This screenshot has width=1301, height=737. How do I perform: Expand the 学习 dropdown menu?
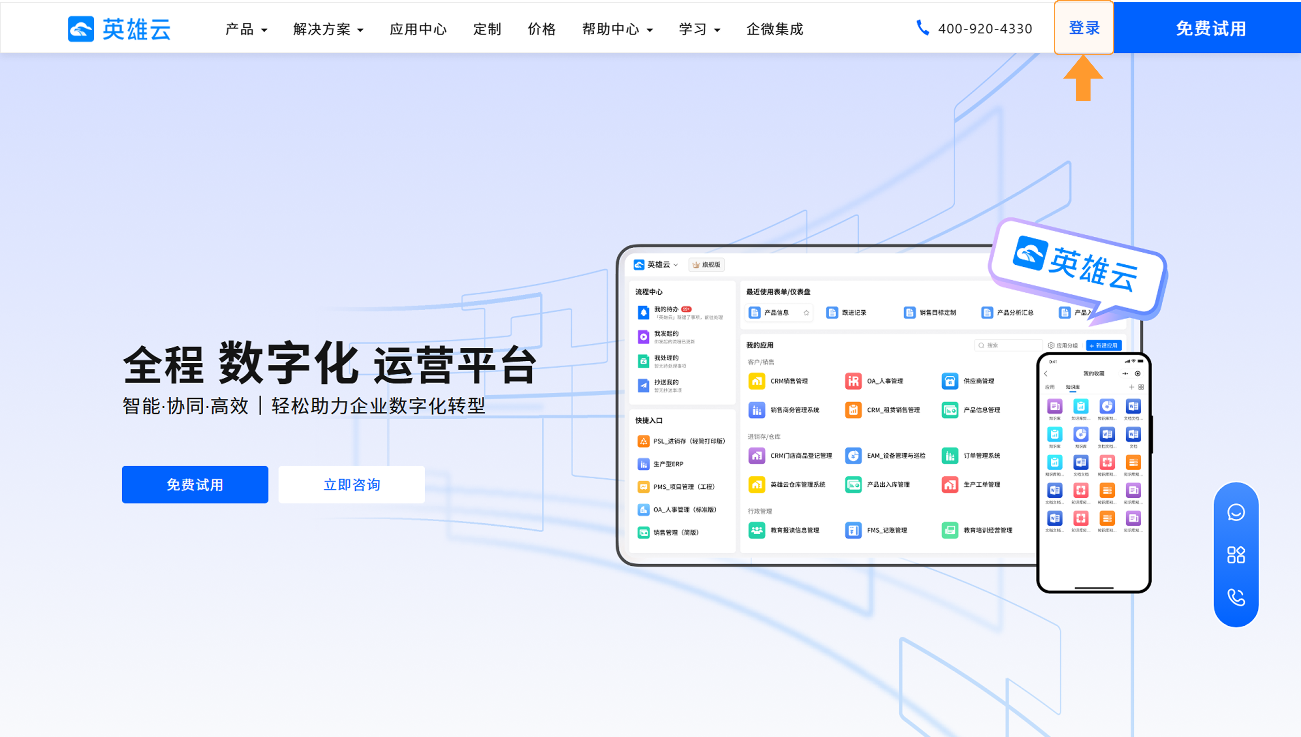pyautogui.click(x=699, y=29)
